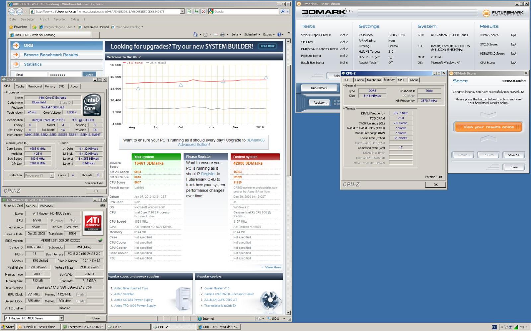531x331 pixels.
Task: Expand hidden tray icons chevron
Action: (501, 327)
